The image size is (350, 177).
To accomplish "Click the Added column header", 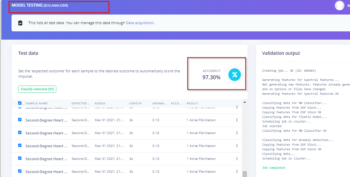I will coord(100,103).
